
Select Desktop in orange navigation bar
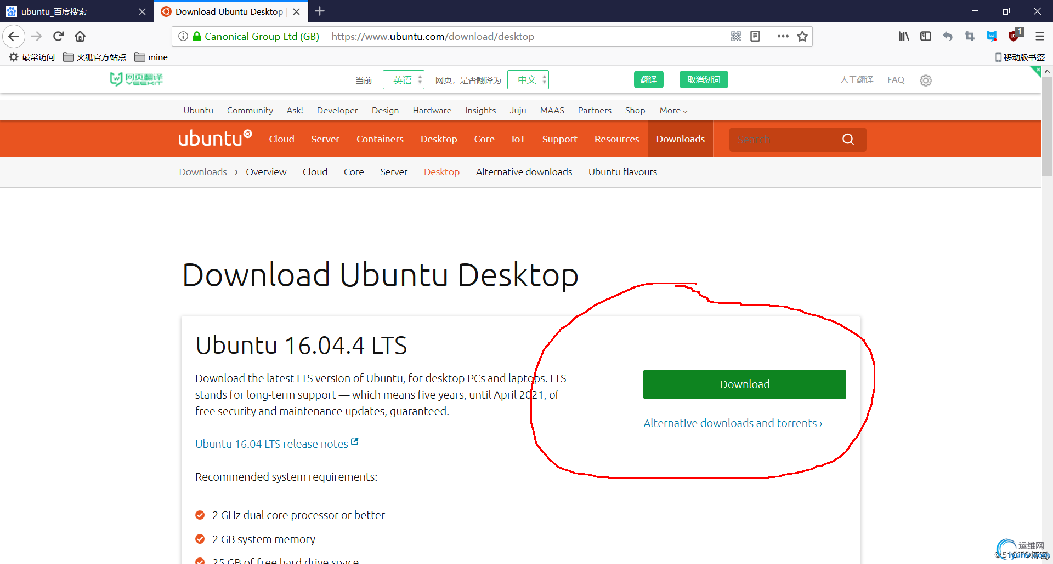(x=439, y=139)
